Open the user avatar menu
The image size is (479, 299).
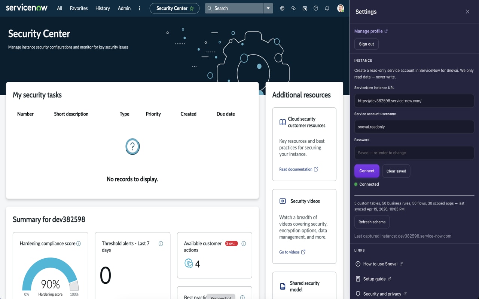341,8
